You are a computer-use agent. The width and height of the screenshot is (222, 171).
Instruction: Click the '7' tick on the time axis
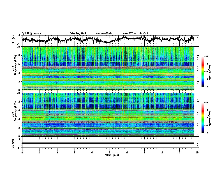tap(145, 153)
